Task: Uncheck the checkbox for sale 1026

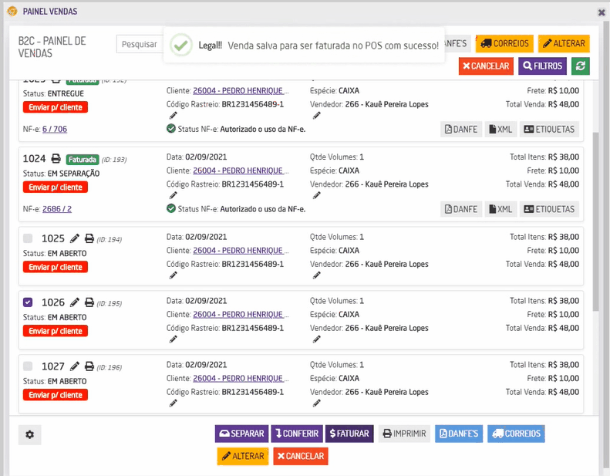Action: pos(29,302)
